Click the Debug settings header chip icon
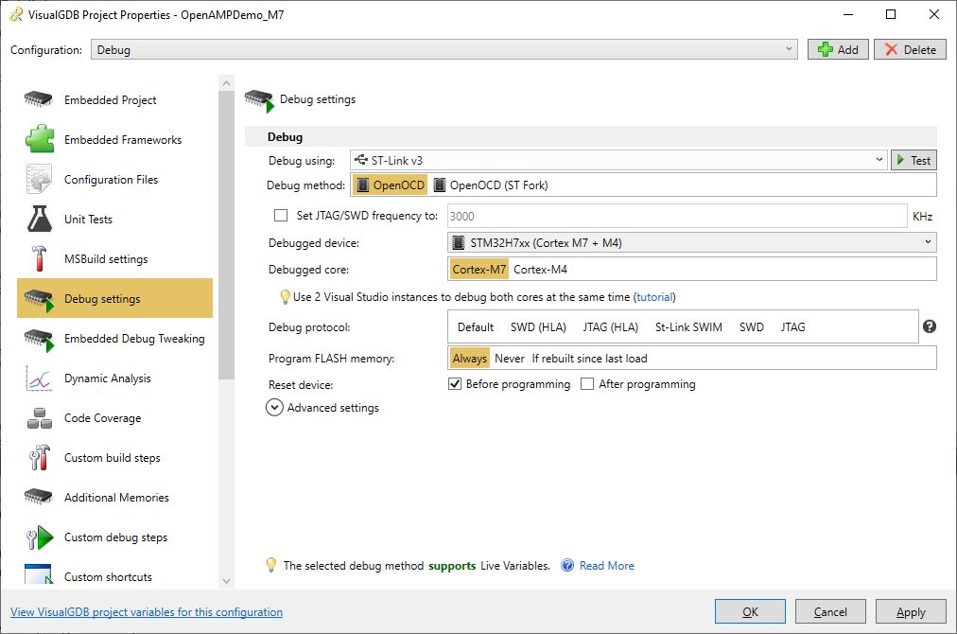 point(259,100)
